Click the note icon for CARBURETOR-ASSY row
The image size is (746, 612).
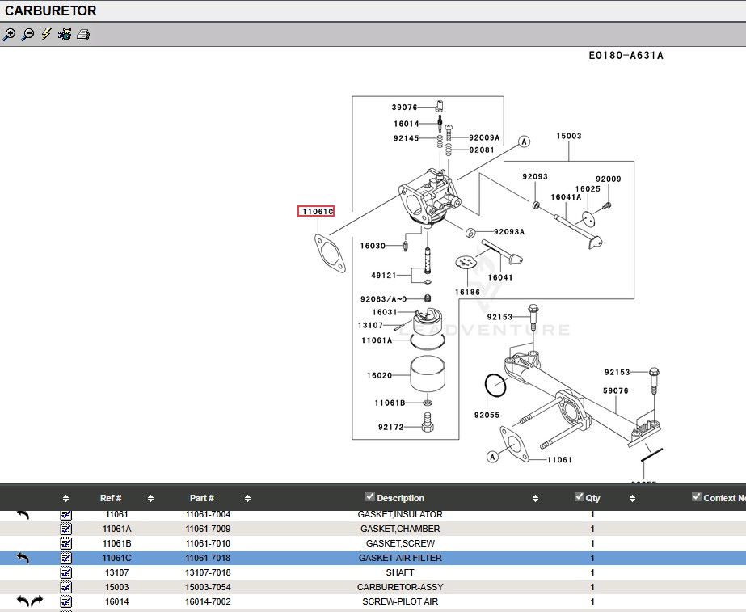coord(65,587)
